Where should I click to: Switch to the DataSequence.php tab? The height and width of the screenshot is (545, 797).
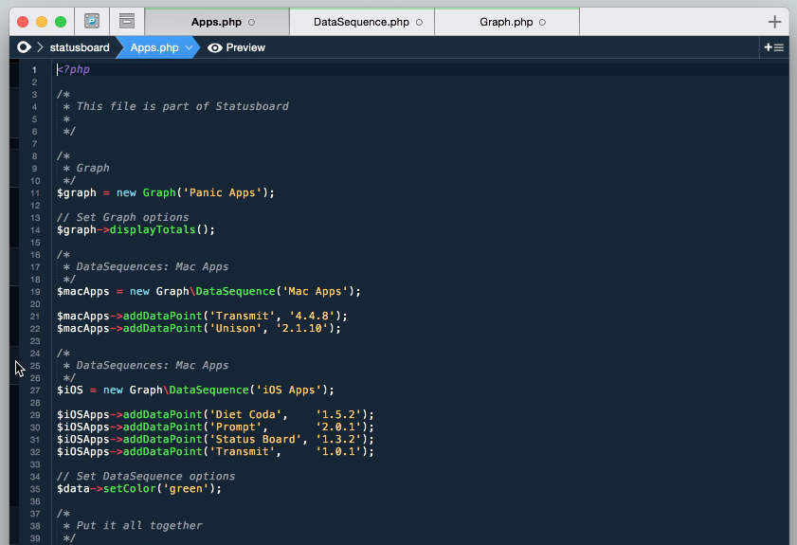362,22
